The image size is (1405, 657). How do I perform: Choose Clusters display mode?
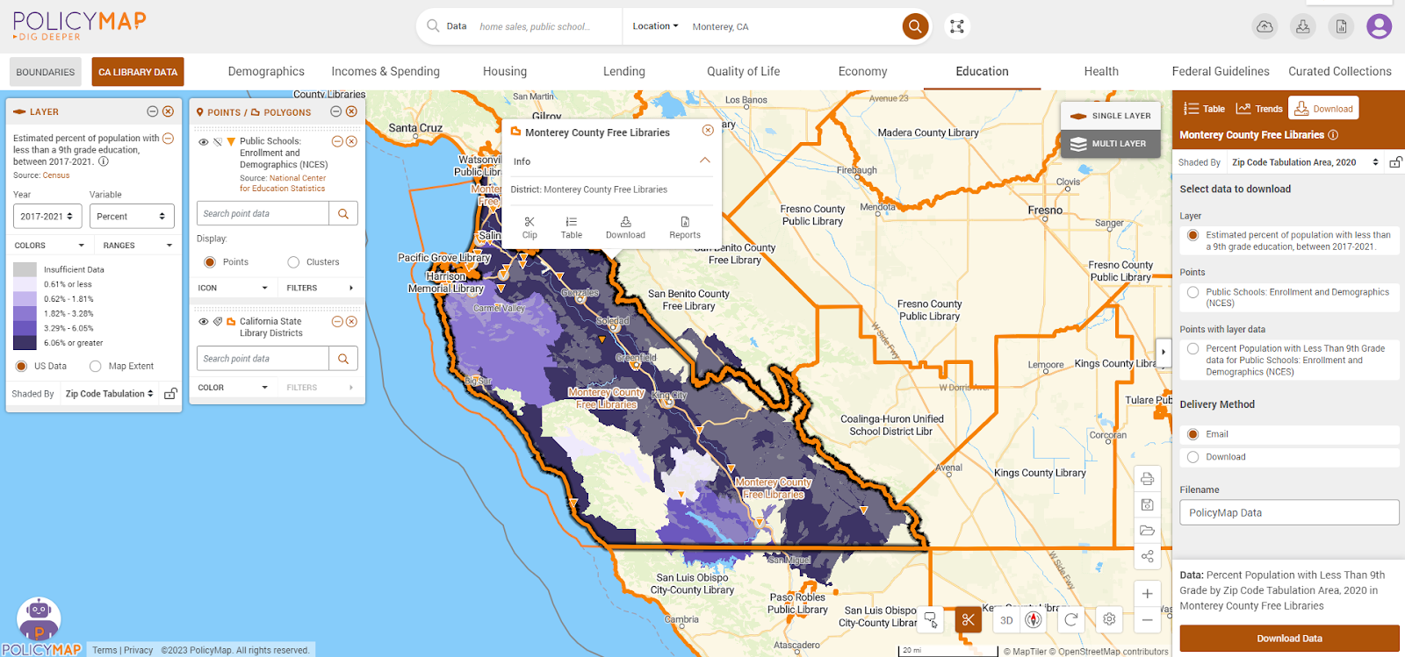[x=293, y=262]
